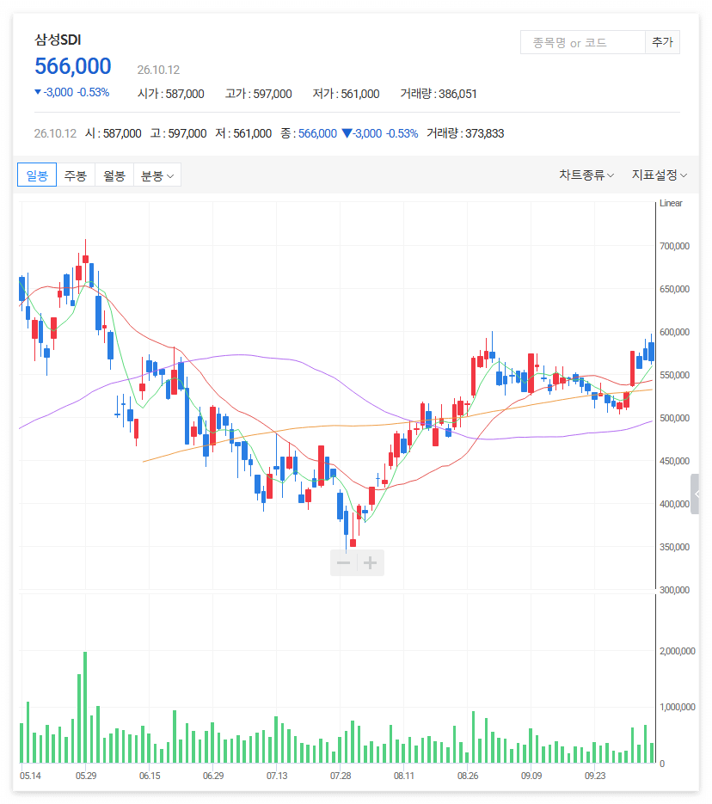Screen dimensions: 712x804
Task: Zoom out the chart with minus button
Action: tap(343, 563)
